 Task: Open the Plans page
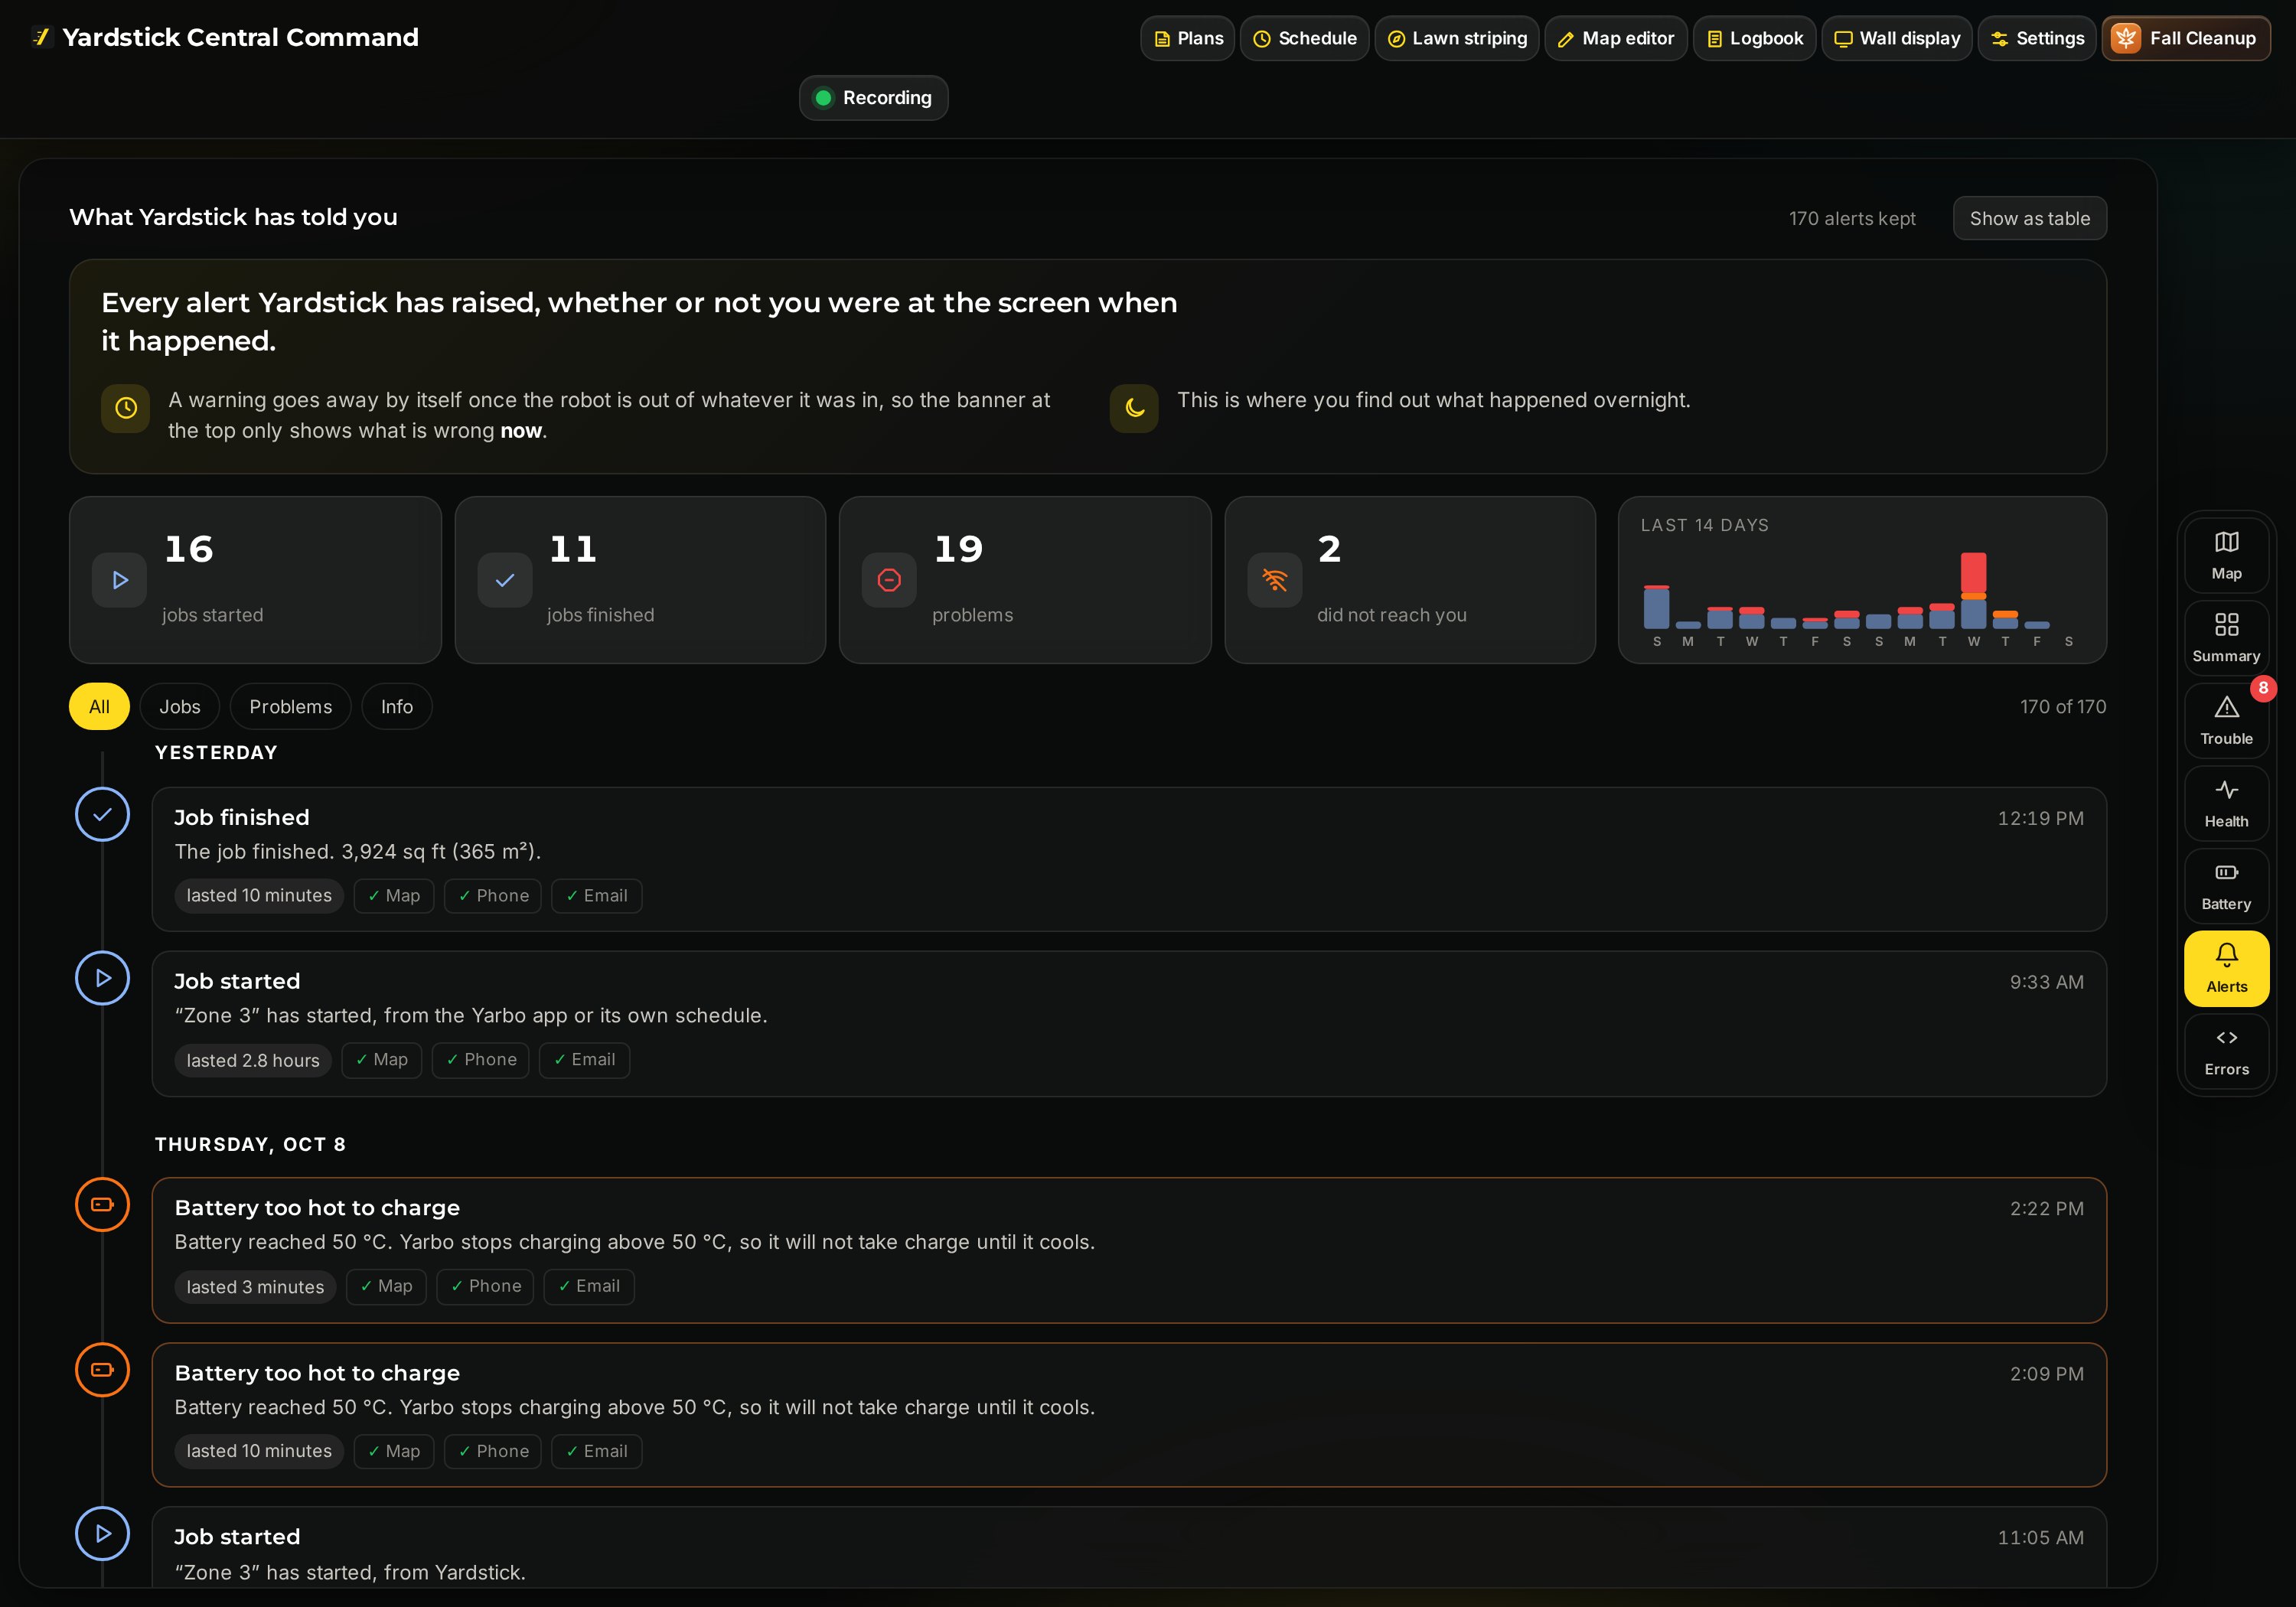pos(1188,38)
